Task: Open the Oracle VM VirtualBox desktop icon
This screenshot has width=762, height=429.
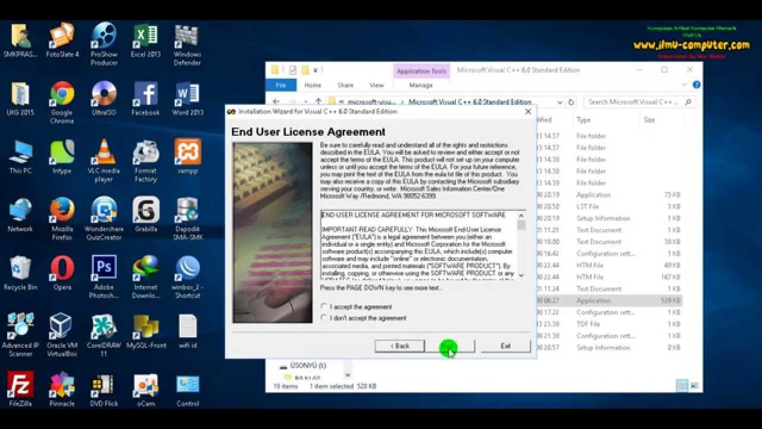Action: point(62,335)
